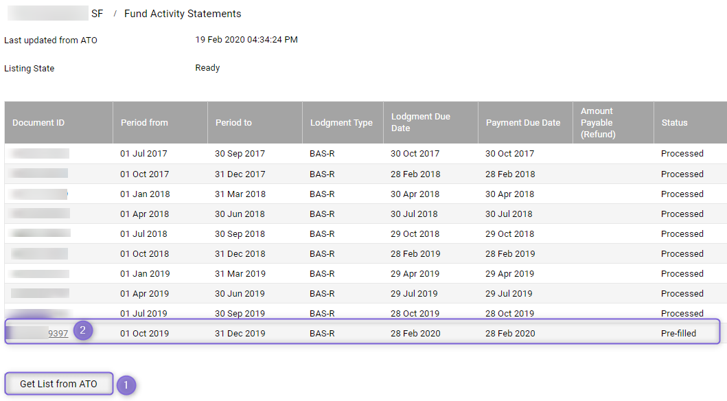Sort by Period from column header

pos(160,122)
